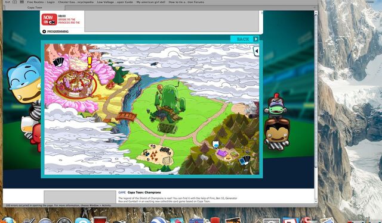Select the circled candy castle location

(x=76, y=84)
